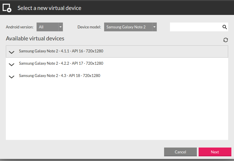Click the new virtual device header icon
This screenshot has height=161, width=234.
pos(7,8)
